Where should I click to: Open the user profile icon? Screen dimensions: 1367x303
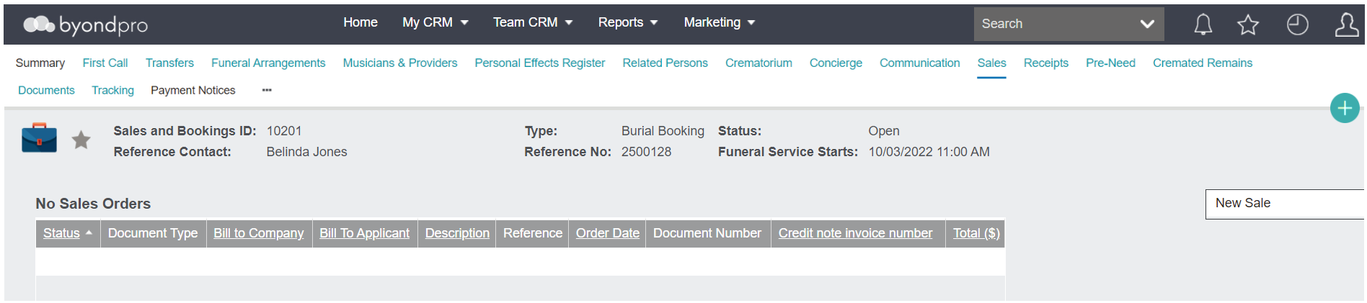(1346, 24)
